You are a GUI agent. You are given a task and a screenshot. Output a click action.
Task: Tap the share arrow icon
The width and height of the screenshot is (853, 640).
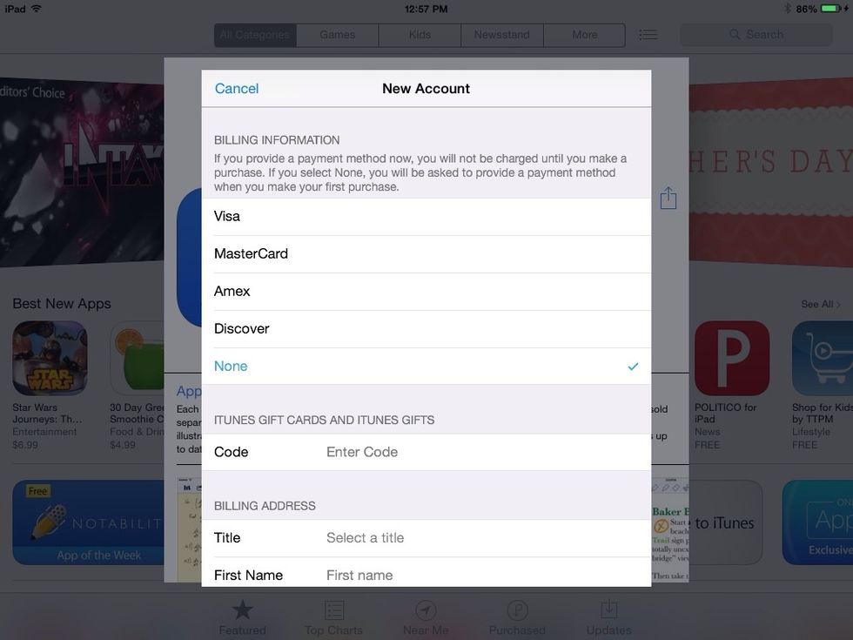(x=668, y=198)
